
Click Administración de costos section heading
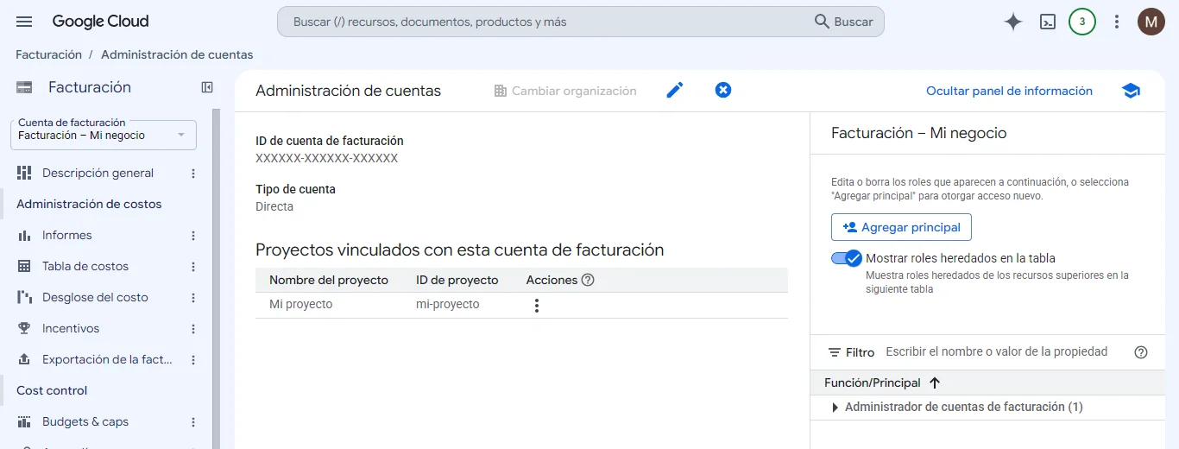click(89, 204)
